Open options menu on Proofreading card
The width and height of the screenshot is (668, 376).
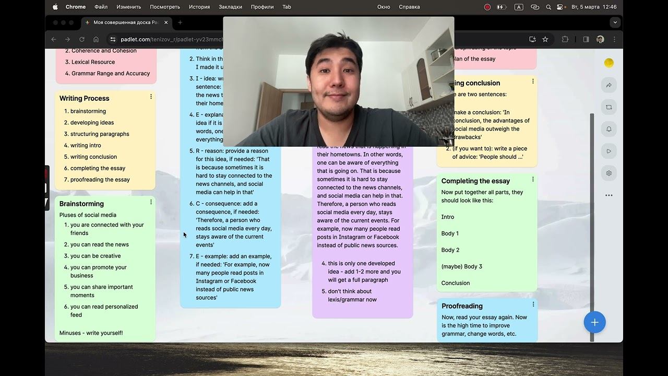click(x=533, y=304)
